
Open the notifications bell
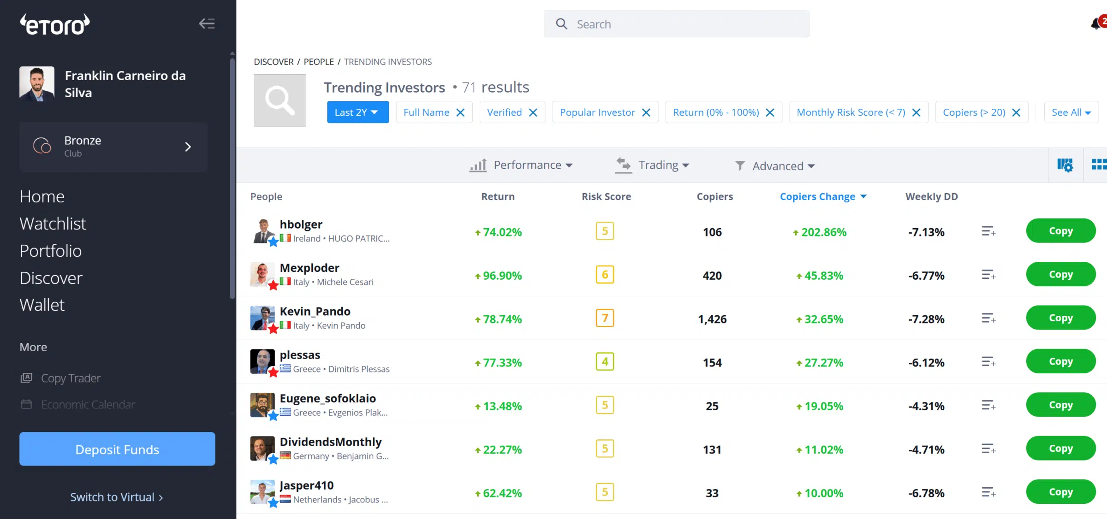point(1097,24)
